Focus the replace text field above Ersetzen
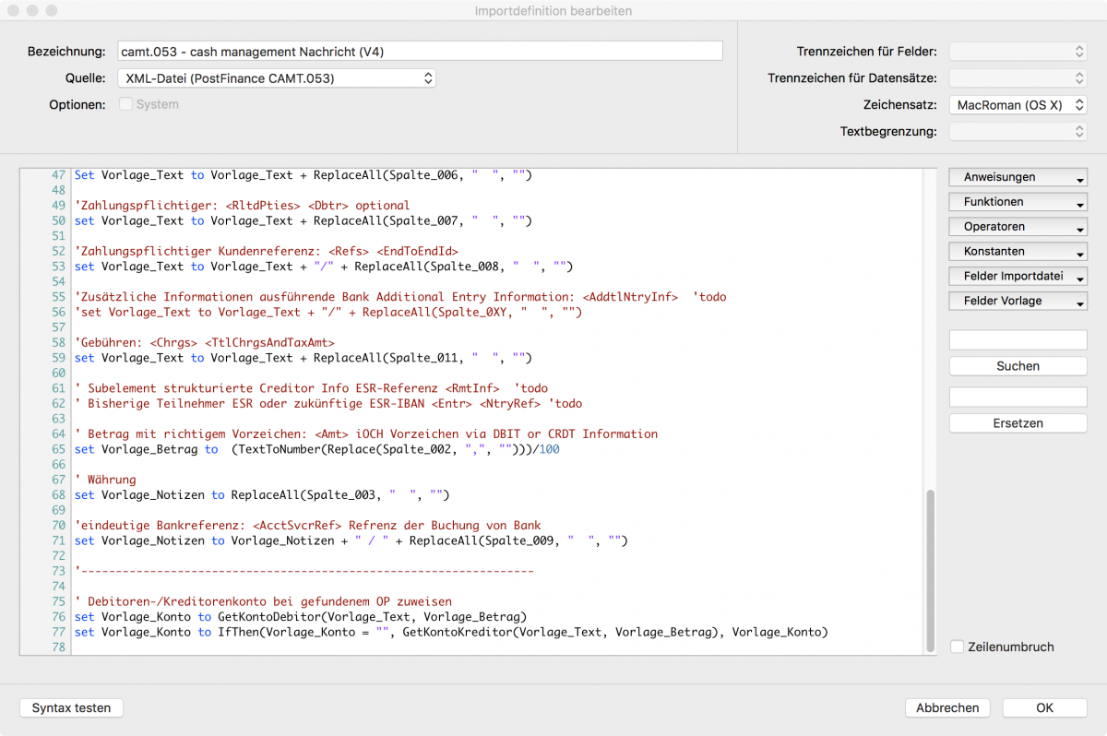The image size is (1107, 736). coord(1018,398)
